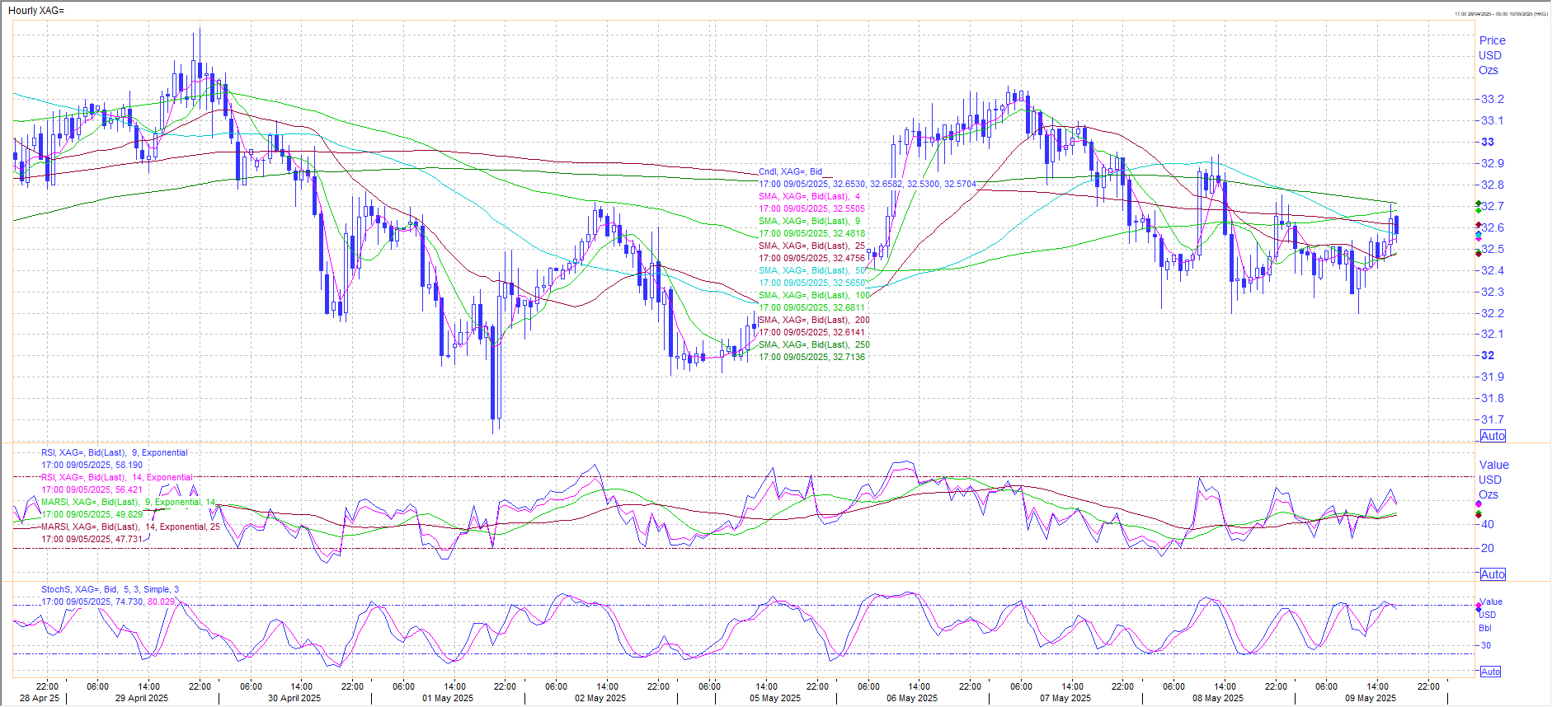
Task: Click the maroon marker near 32.6 on price axis
Action: click(1478, 224)
